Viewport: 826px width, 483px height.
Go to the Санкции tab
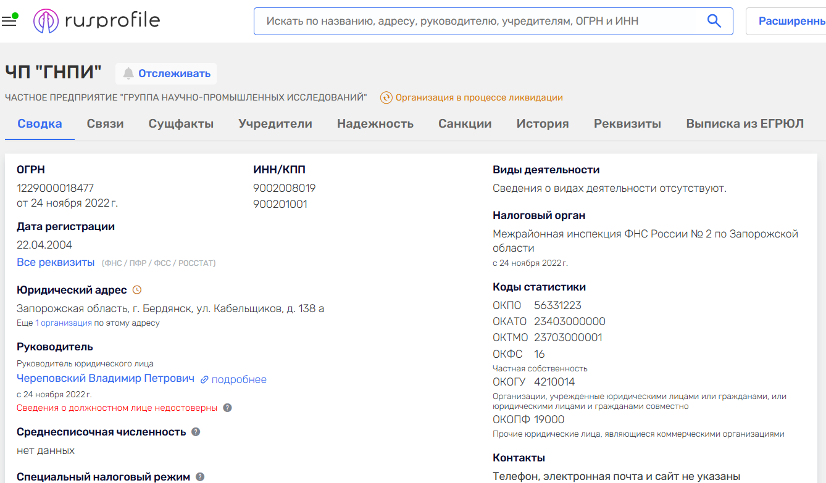tap(465, 124)
